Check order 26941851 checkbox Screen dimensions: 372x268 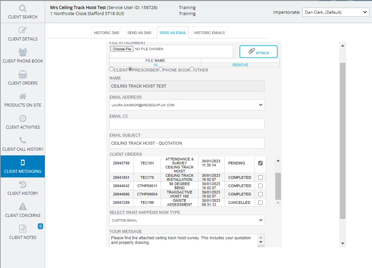pyautogui.click(x=260, y=177)
